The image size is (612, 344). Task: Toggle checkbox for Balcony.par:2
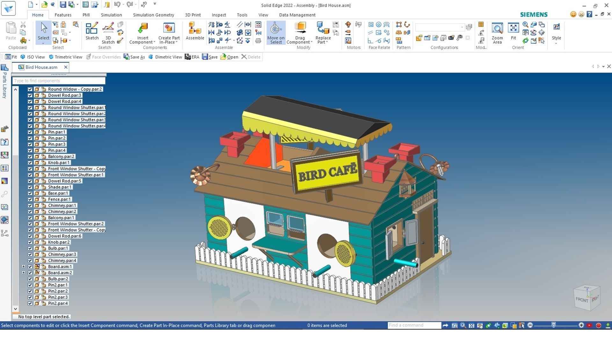coord(30,156)
